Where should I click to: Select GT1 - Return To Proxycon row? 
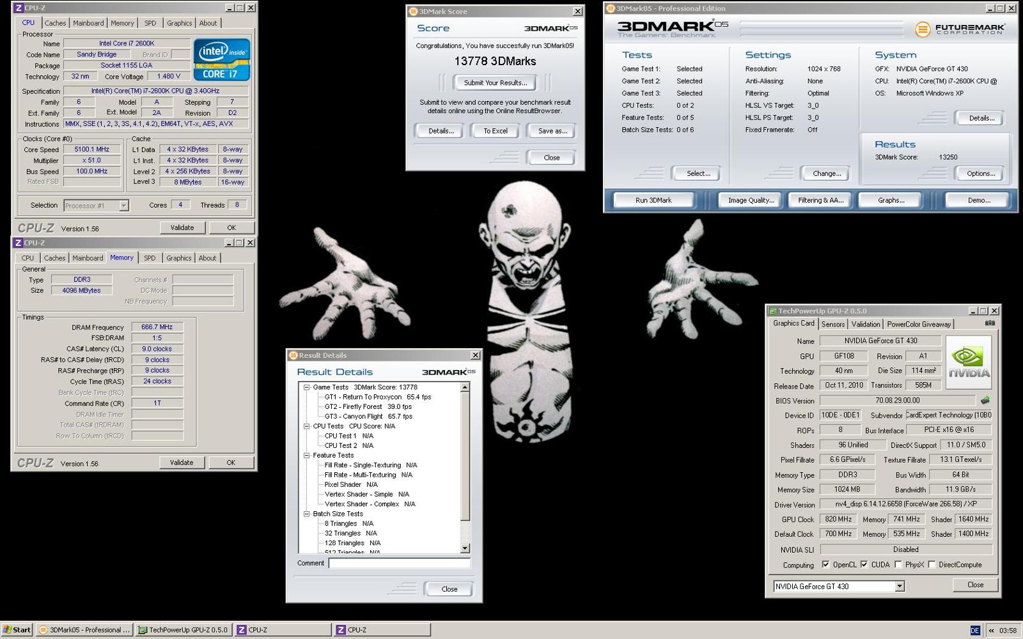click(378, 397)
